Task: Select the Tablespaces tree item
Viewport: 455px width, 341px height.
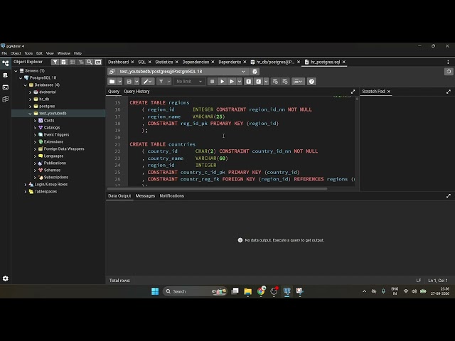Action: (x=45, y=191)
